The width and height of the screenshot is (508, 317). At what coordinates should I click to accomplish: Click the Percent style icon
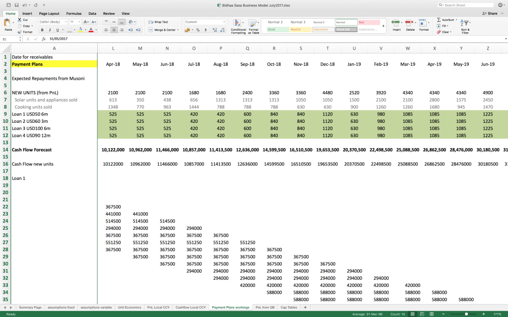point(197,30)
